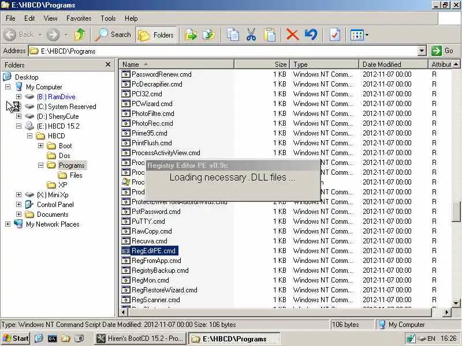The image size is (462, 346).
Task: Click the red Delete icon
Action: coord(292,35)
